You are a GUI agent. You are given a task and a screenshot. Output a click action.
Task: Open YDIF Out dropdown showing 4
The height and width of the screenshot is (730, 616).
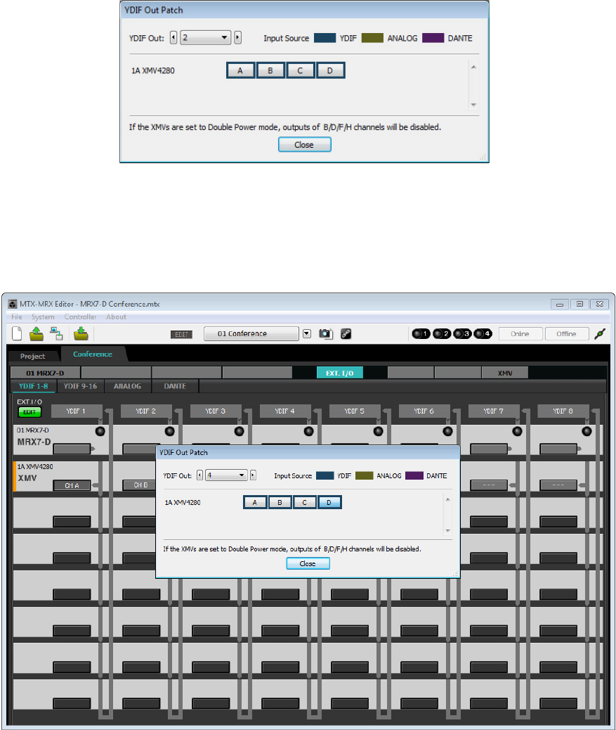[226, 475]
